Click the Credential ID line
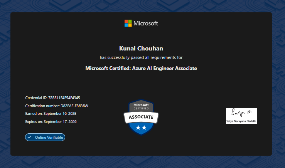Image resolution: width=285 pixels, height=168 pixels. pos(52,98)
